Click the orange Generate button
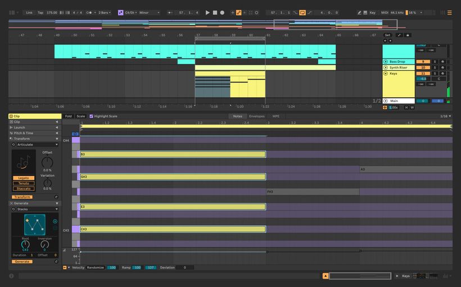Image resolution: width=461 pixels, height=287 pixels. pos(22,262)
